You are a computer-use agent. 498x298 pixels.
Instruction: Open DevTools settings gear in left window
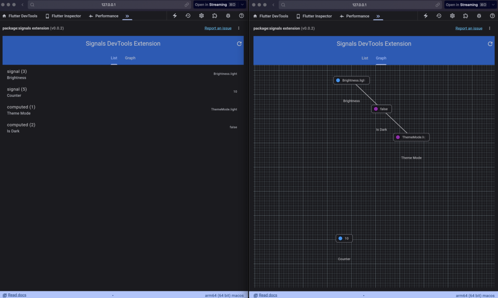pyautogui.click(x=202, y=16)
